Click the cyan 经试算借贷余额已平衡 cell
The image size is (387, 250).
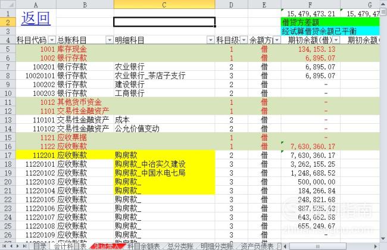point(330,31)
